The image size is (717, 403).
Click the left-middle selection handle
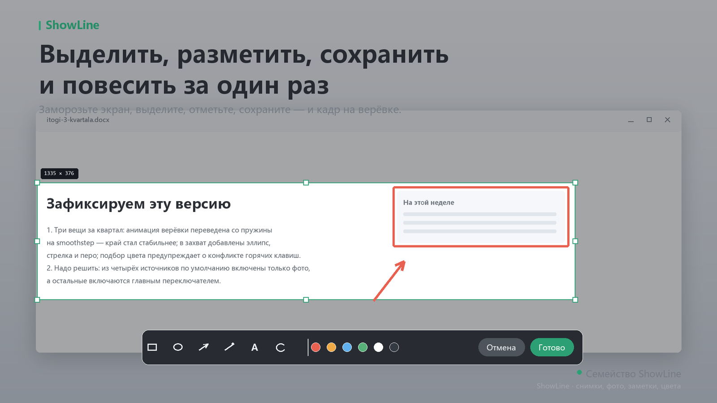(37, 241)
